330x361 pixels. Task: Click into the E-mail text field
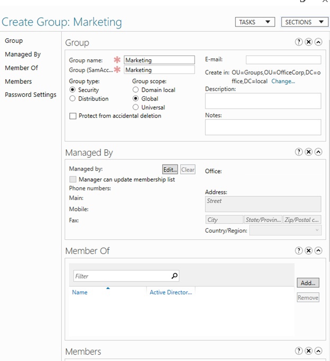(283, 60)
